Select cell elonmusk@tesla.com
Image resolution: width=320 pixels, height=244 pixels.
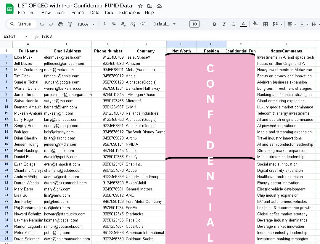tap(67, 57)
